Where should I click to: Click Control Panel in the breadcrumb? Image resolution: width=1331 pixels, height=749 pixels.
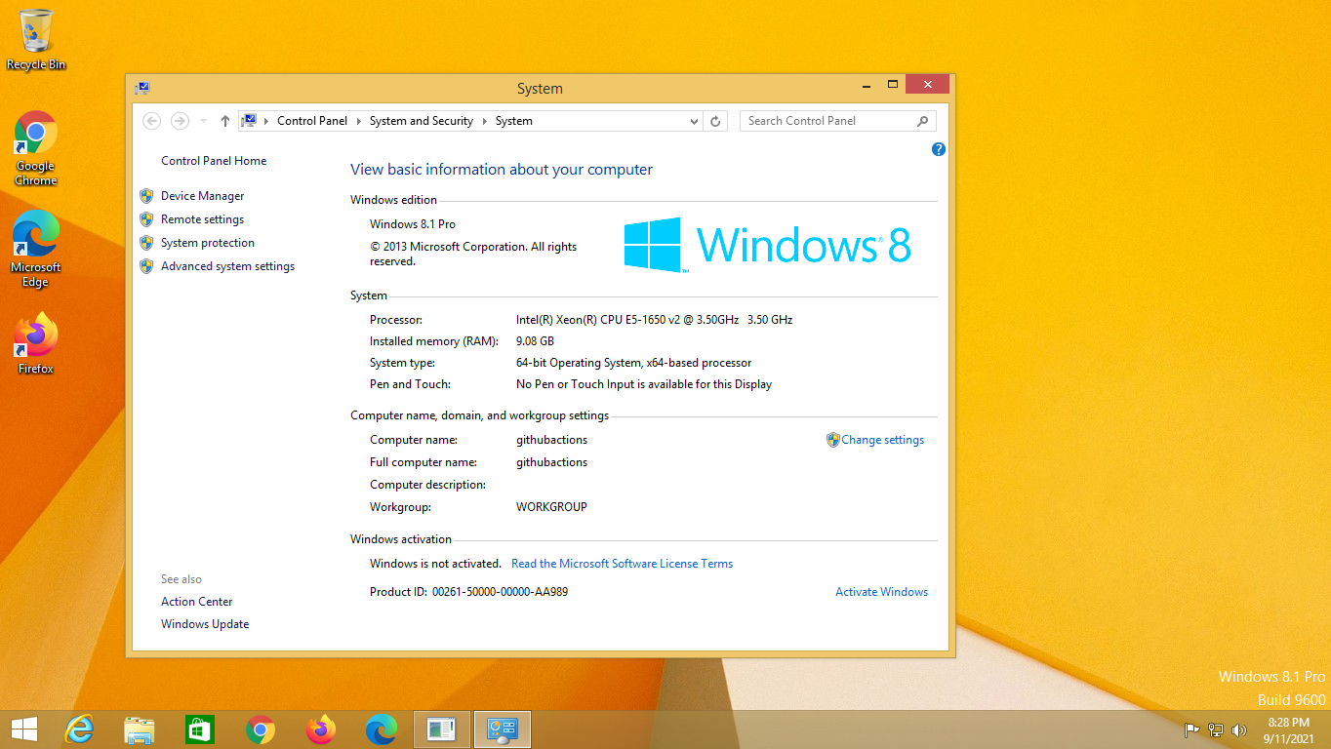coord(312,121)
